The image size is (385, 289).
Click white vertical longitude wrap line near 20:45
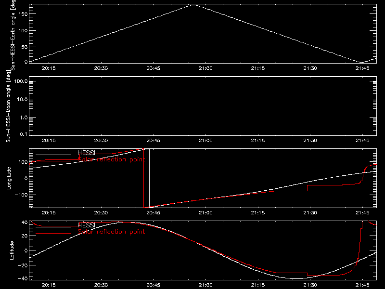click(x=149, y=178)
